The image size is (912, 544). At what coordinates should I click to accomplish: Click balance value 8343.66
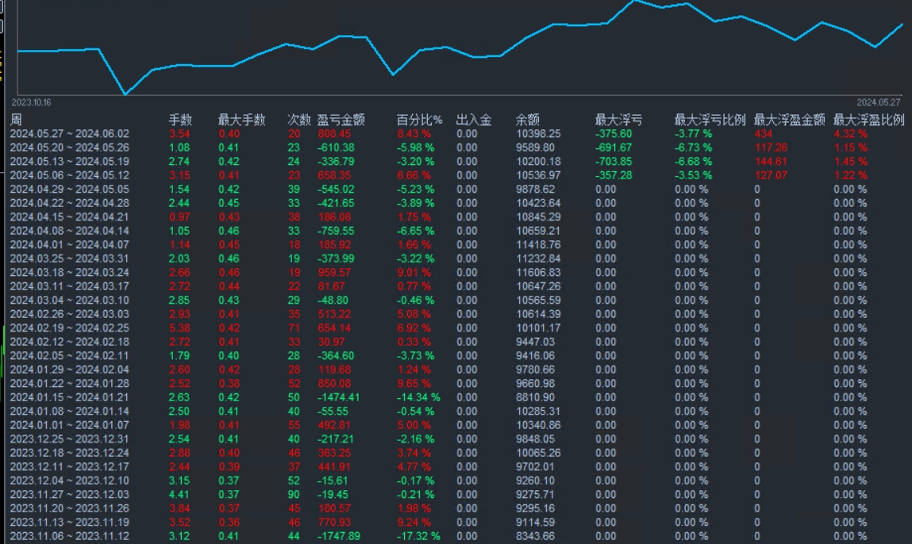[x=536, y=536]
